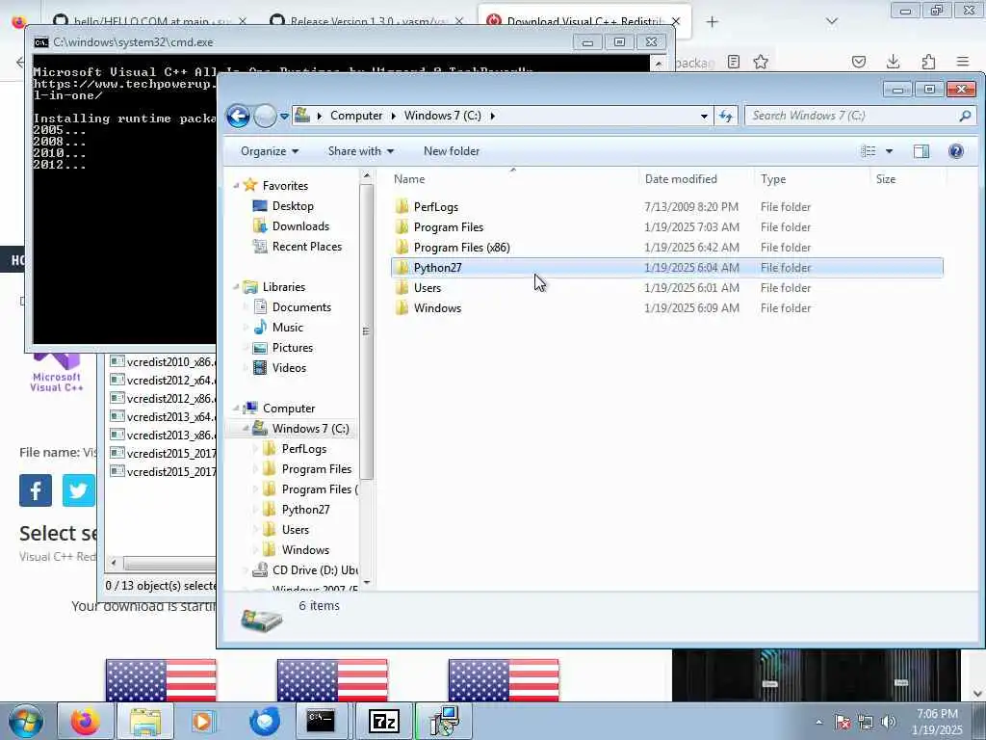Open Desktop under Favorites
Image resolution: width=986 pixels, height=740 pixels.
293,206
